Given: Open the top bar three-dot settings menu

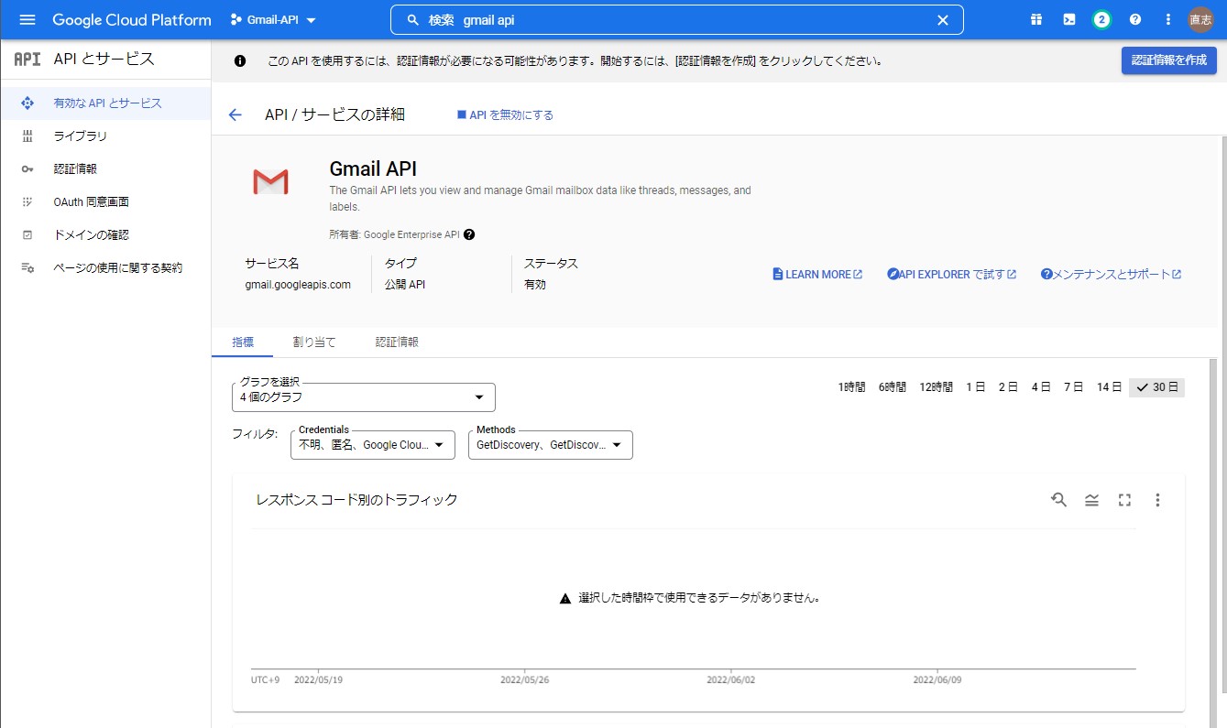Looking at the screenshot, I should (1167, 20).
